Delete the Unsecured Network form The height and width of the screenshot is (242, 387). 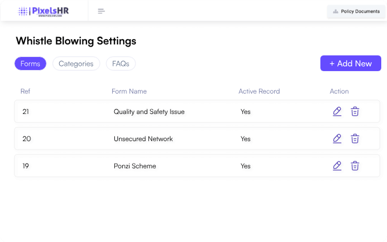(355, 139)
